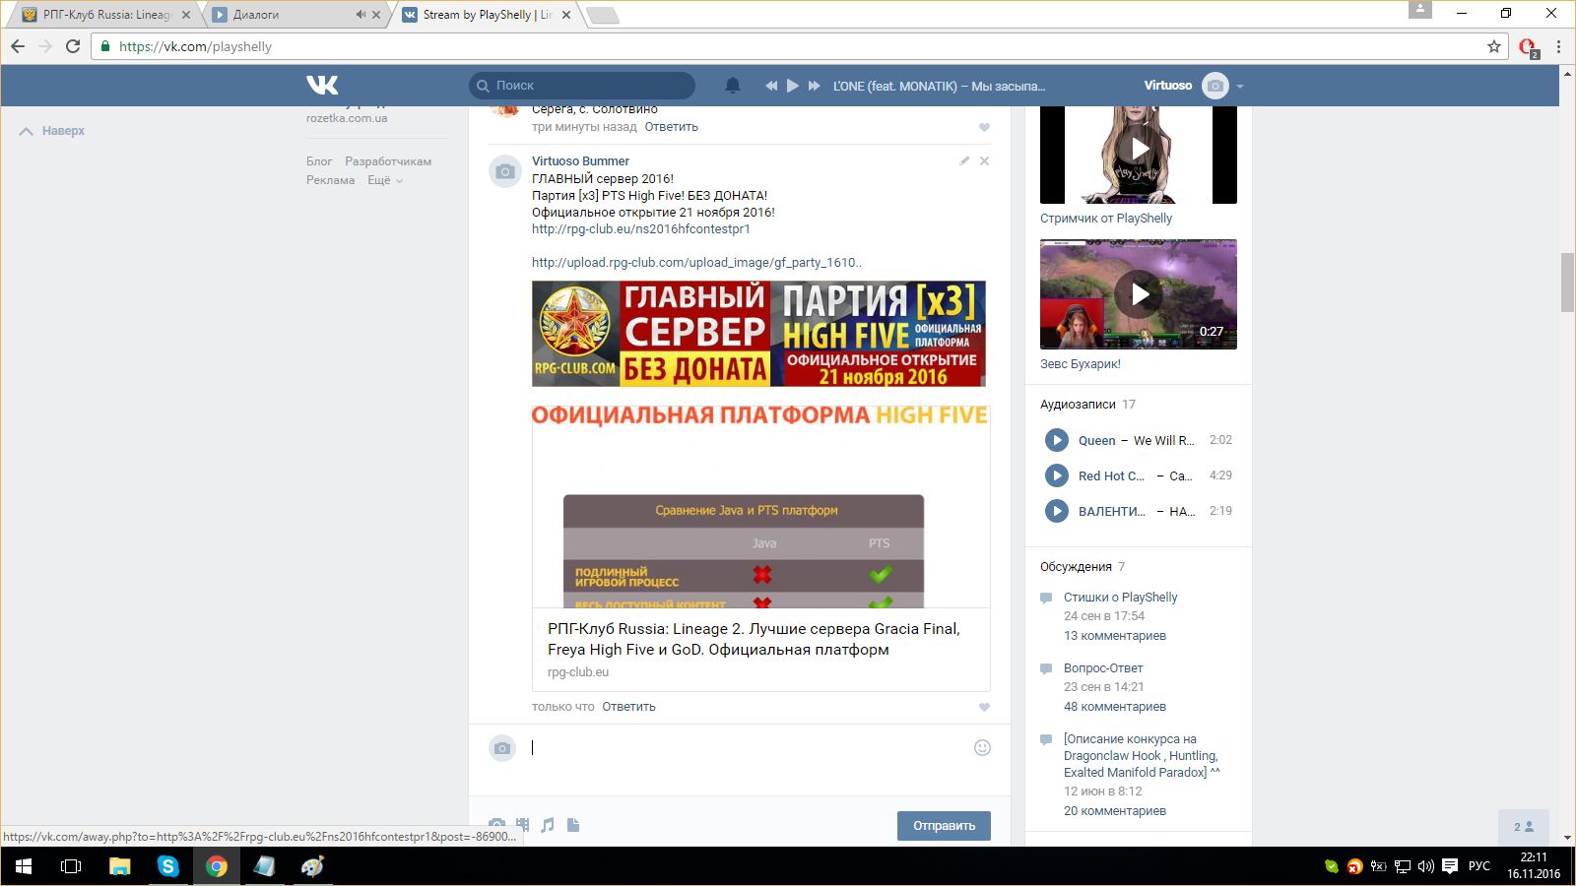1576x886 pixels.
Task: Switch to the РПГ-Клуб Russia browser tab
Action: 103,15
